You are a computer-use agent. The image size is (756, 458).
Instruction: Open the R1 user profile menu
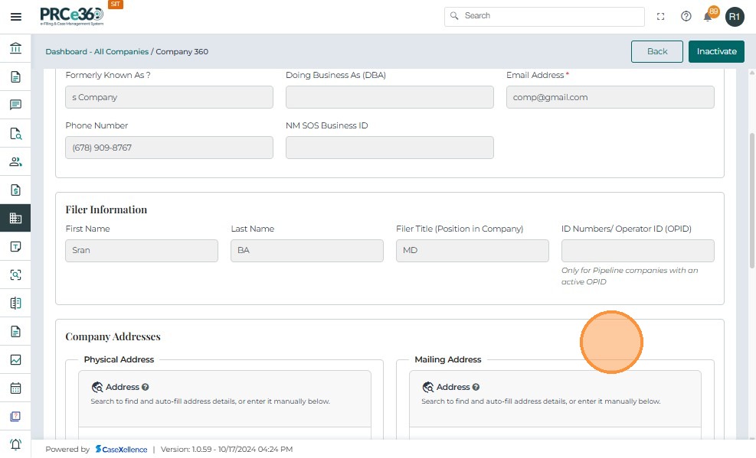735,16
